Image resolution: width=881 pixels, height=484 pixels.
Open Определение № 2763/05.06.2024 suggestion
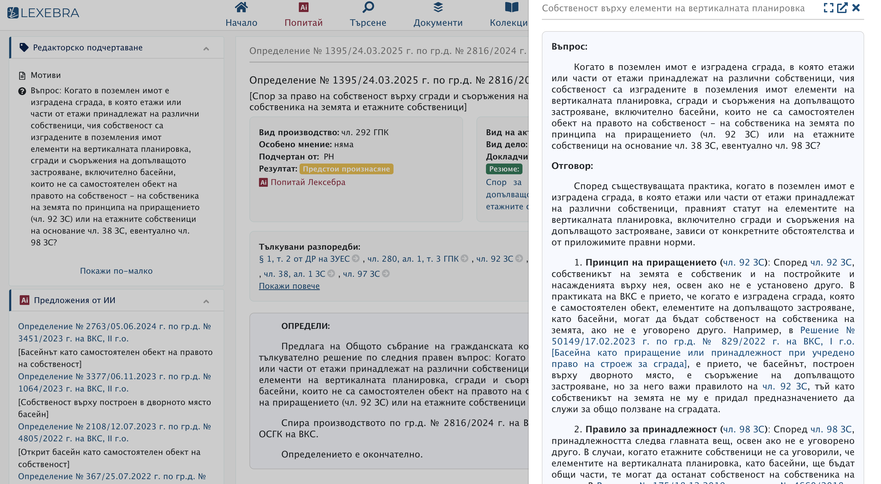pyautogui.click(x=115, y=332)
